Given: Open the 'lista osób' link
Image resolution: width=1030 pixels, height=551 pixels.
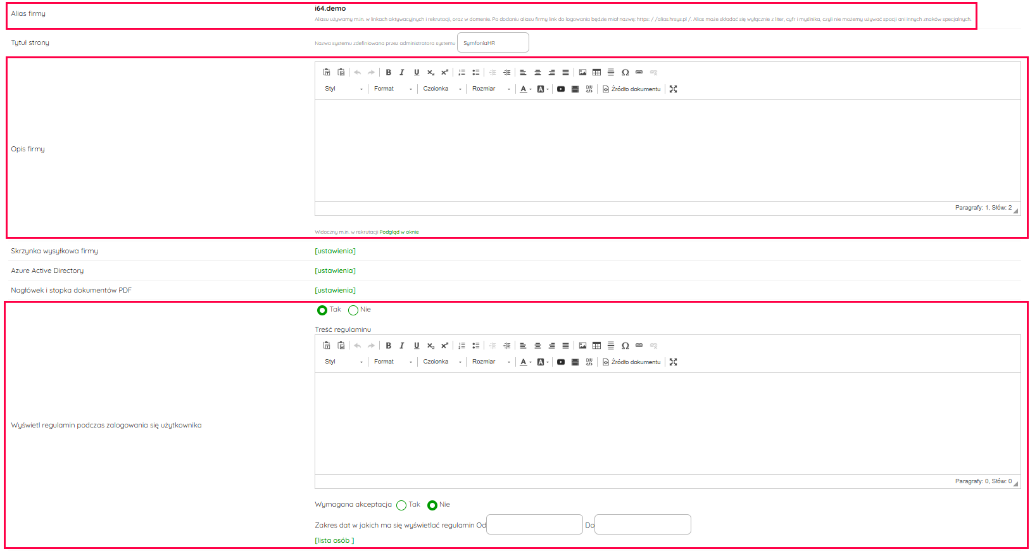Looking at the screenshot, I should point(334,541).
